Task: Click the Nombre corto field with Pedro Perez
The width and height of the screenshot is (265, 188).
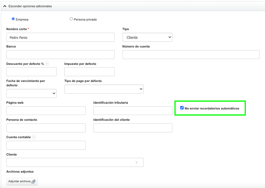Action: pyautogui.click(x=60, y=37)
